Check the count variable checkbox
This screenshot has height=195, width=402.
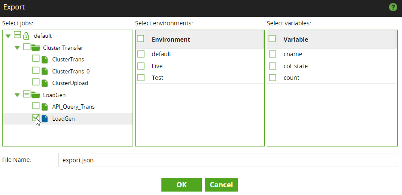tap(272, 78)
